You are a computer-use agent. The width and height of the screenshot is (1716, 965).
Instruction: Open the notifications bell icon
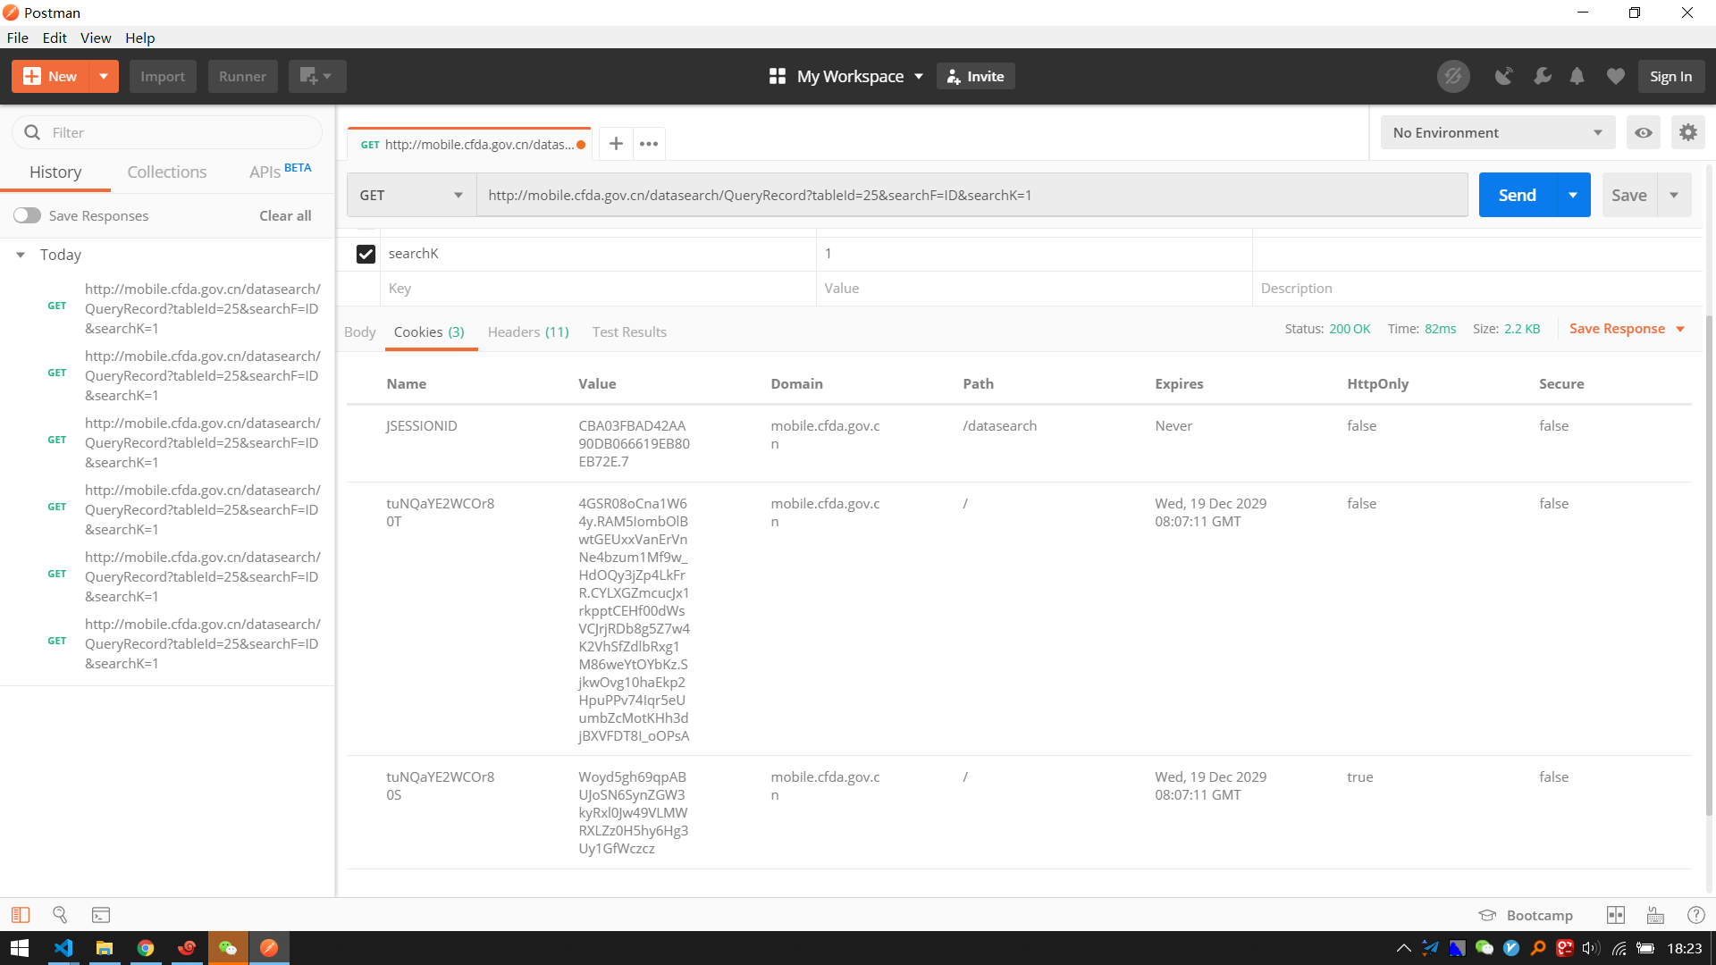[x=1577, y=77]
